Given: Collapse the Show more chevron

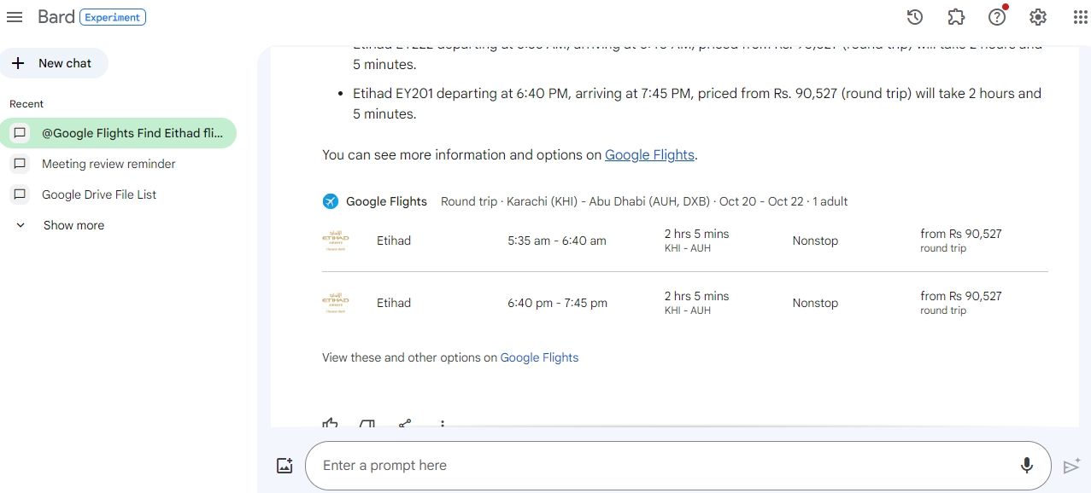Looking at the screenshot, I should pyautogui.click(x=20, y=224).
